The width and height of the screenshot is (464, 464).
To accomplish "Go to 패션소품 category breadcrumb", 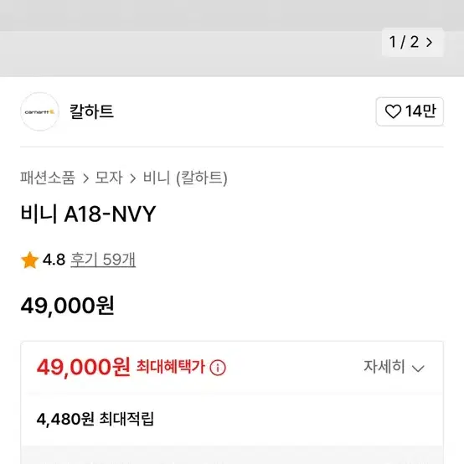I will (48, 178).
